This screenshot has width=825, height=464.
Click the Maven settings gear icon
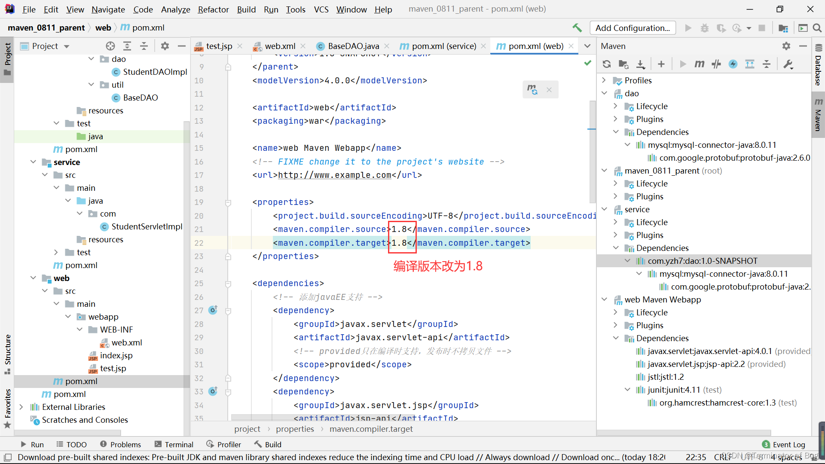coord(787,46)
